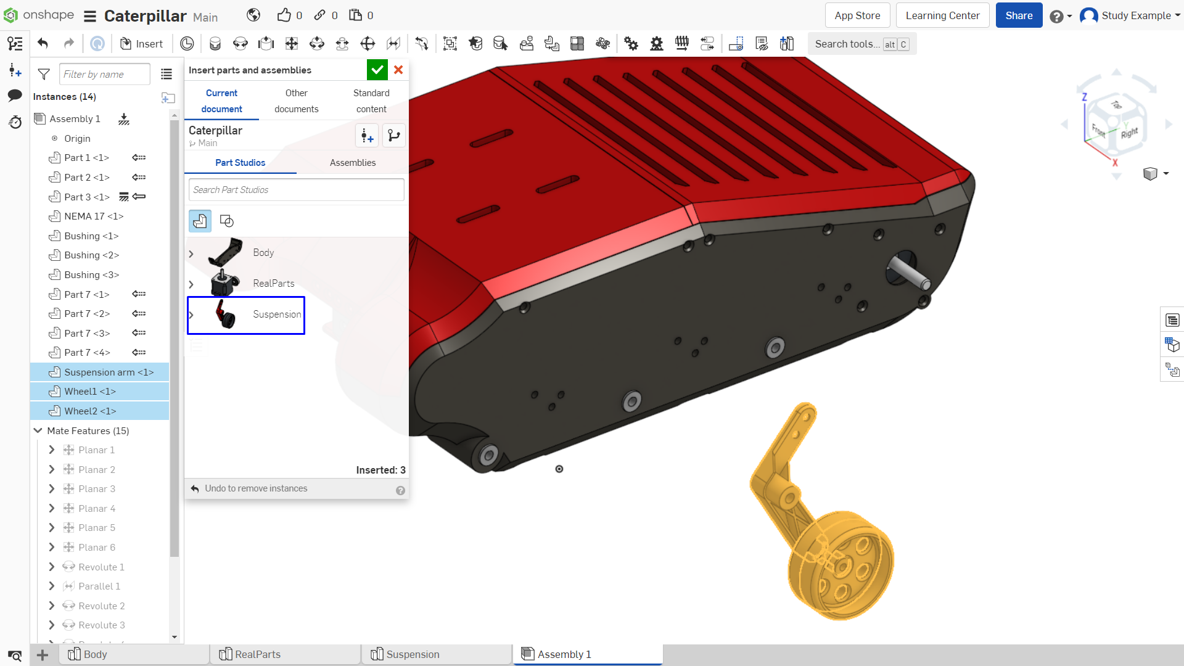The image size is (1184, 666).
Task: Click the Search tools box
Action: click(x=861, y=44)
